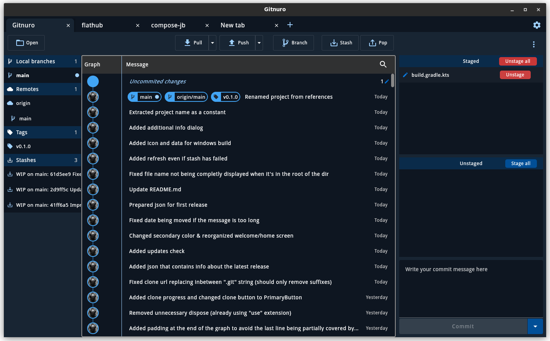Click the Pull button

pos(192,43)
